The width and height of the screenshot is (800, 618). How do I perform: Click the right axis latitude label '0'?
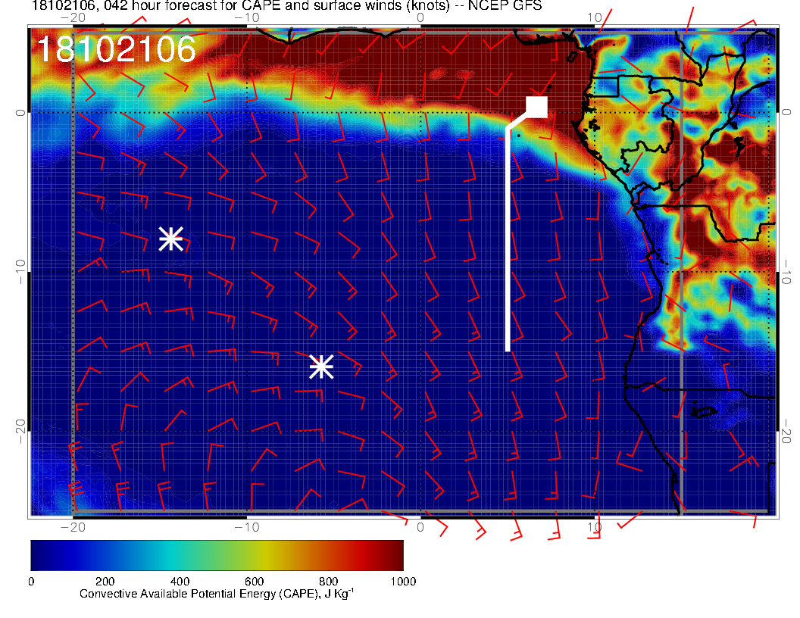pos(786,112)
